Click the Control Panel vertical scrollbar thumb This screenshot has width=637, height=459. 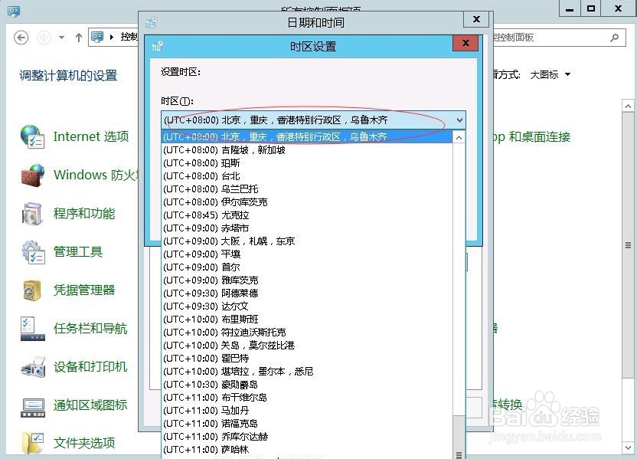coord(628,245)
